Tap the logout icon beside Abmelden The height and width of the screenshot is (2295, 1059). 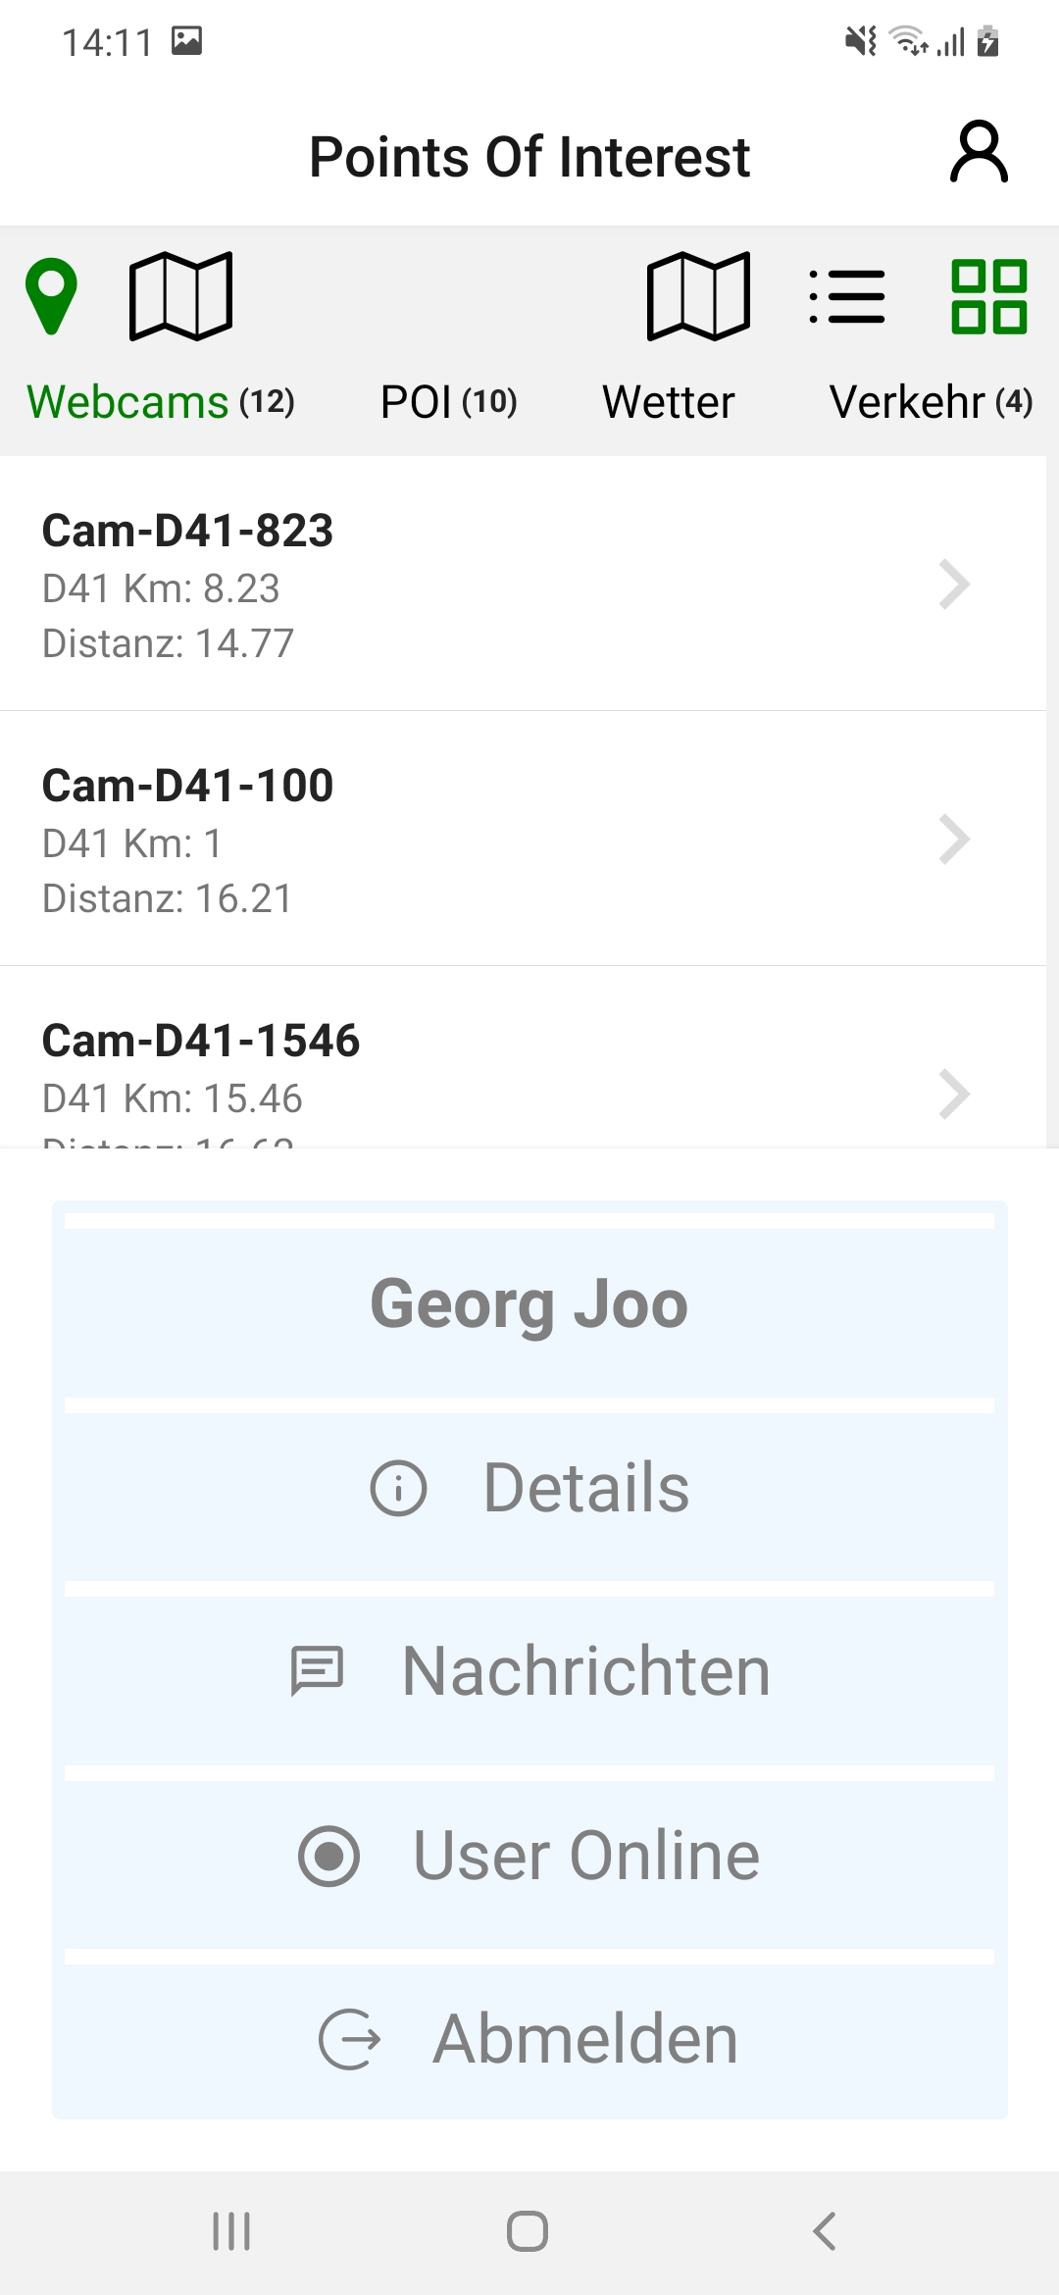349,2039
